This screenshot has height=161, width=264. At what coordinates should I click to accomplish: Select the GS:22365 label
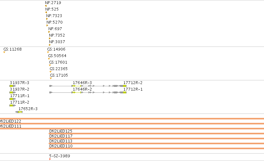(59, 69)
